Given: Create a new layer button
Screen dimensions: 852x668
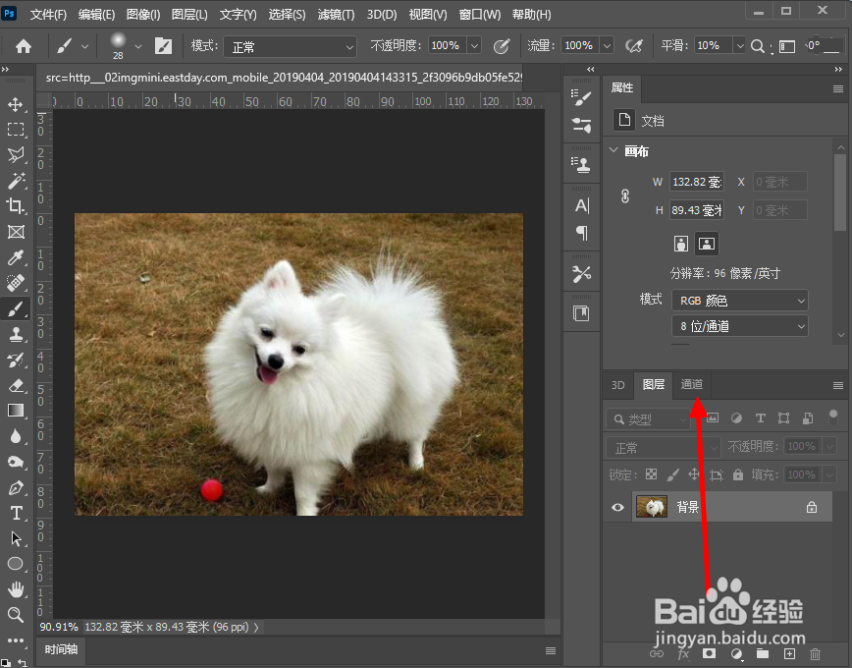Looking at the screenshot, I should pos(789,653).
